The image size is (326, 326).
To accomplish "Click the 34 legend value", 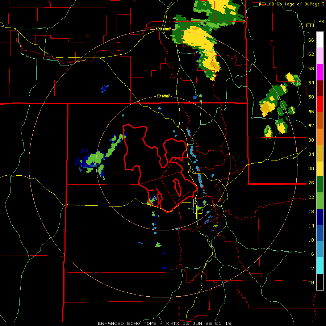I will (311, 154).
